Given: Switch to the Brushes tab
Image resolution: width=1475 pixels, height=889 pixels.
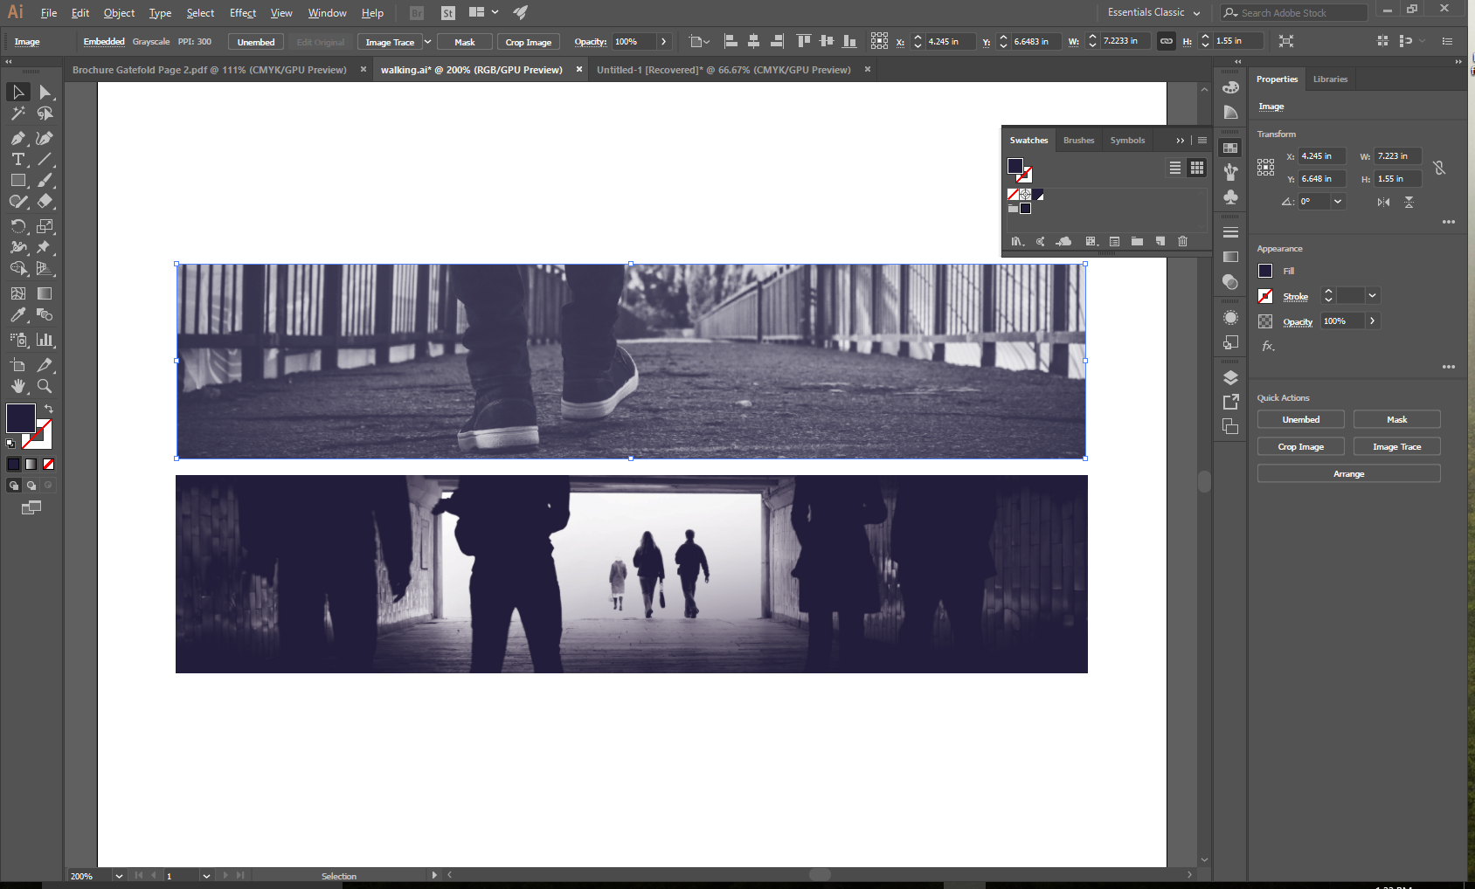Looking at the screenshot, I should 1078,141.
